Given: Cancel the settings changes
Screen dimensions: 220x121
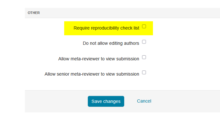Looking at the screenshot, I should [144, 101].
